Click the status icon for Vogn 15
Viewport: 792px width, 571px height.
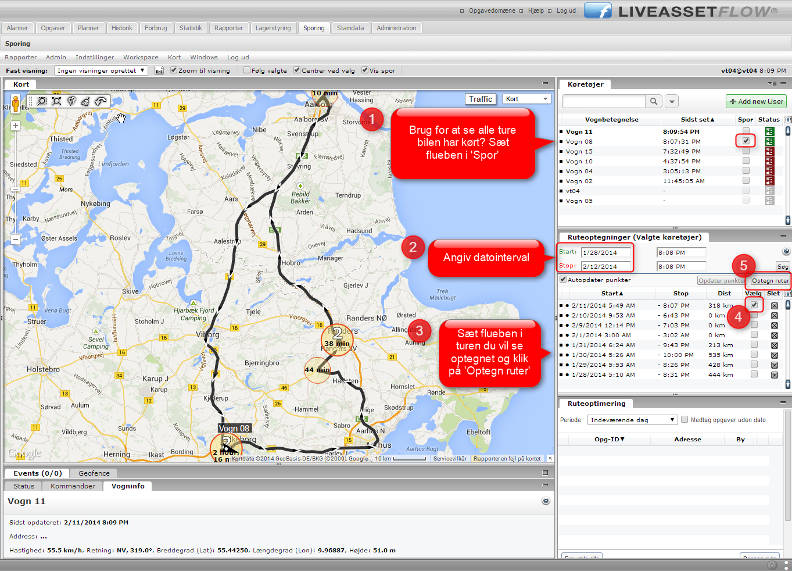769,151
